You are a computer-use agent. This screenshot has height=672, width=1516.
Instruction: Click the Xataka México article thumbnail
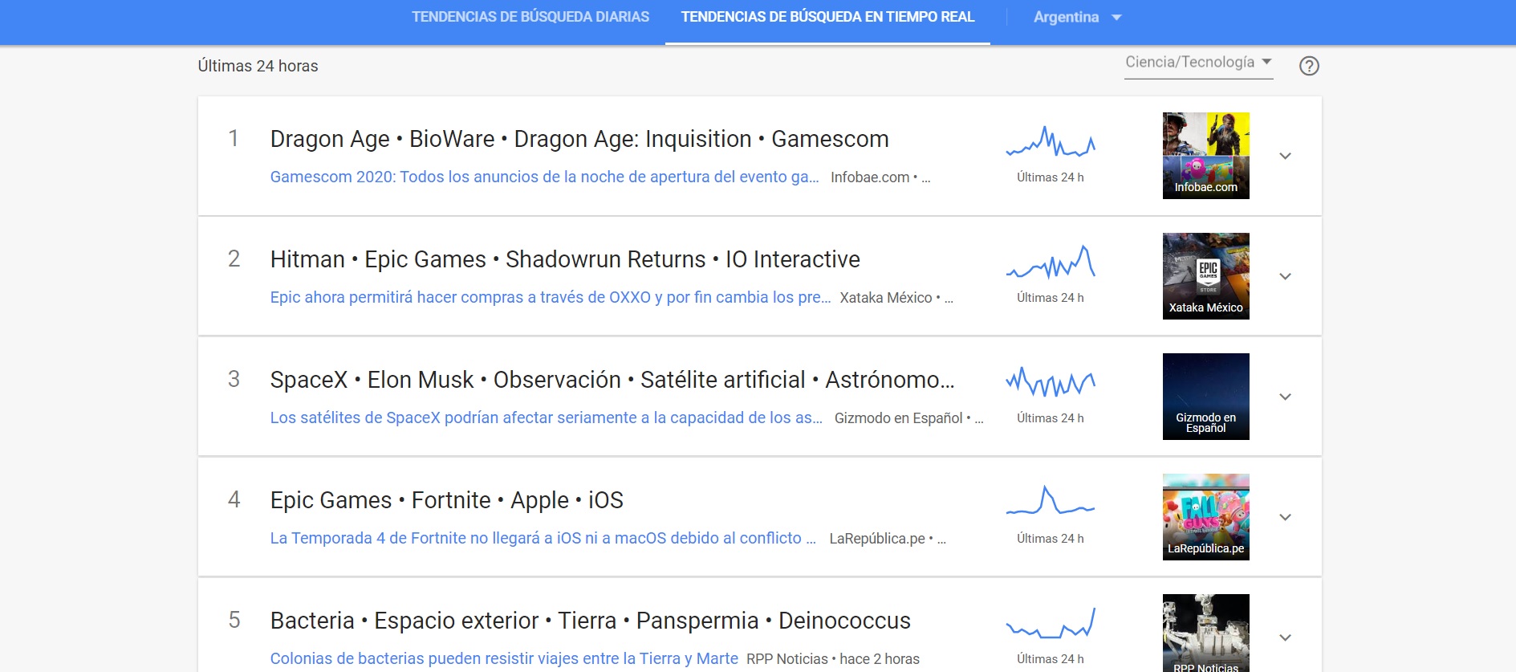coord(1205,276)
